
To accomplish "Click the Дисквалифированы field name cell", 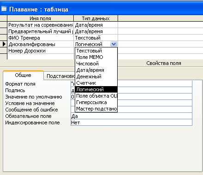I will coord(41,44).
